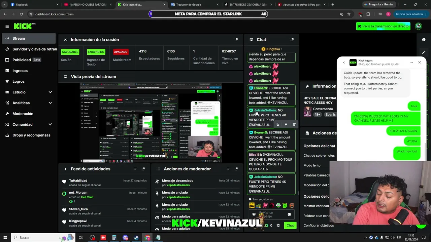Click the SALUDABLE session status badge
431x242 pixels.
[x=70, y=52]
